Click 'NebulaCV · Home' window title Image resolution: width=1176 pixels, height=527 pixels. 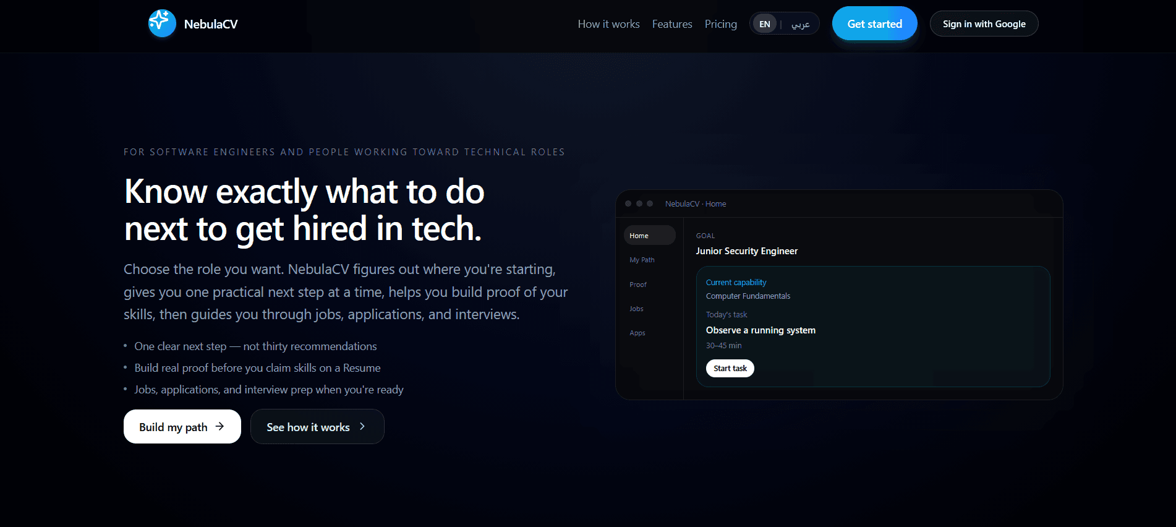[x=696, y=204]
